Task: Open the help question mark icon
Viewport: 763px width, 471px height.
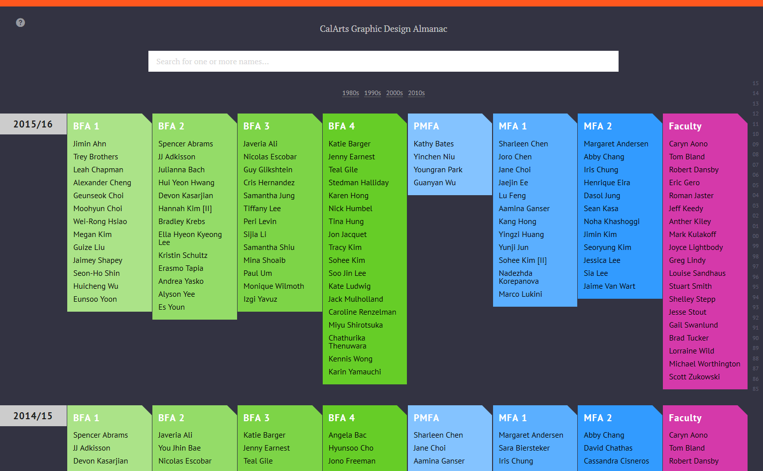Action: [x=20, y=22]
